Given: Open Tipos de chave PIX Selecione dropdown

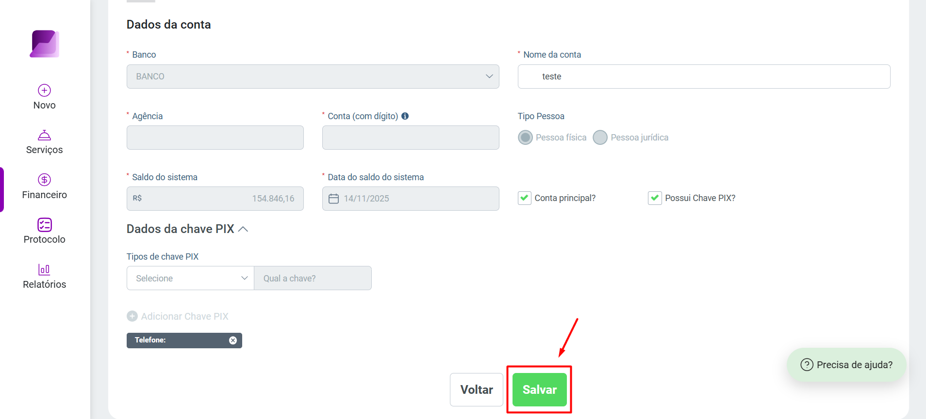Looking at the screenshot, I should point(190,278).
